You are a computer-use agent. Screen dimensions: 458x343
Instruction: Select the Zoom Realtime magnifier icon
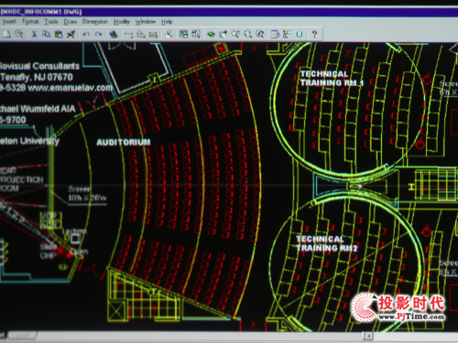pos(235,34)
